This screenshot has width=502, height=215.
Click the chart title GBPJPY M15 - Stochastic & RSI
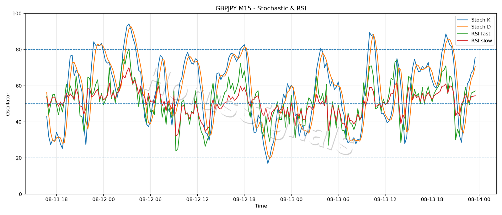[261, 8]
